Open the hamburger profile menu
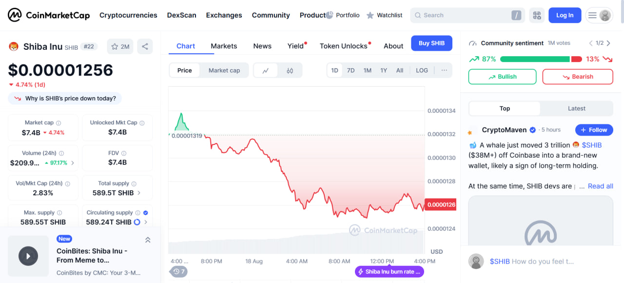This screenshot has width=624, height=283. (599, 15)
